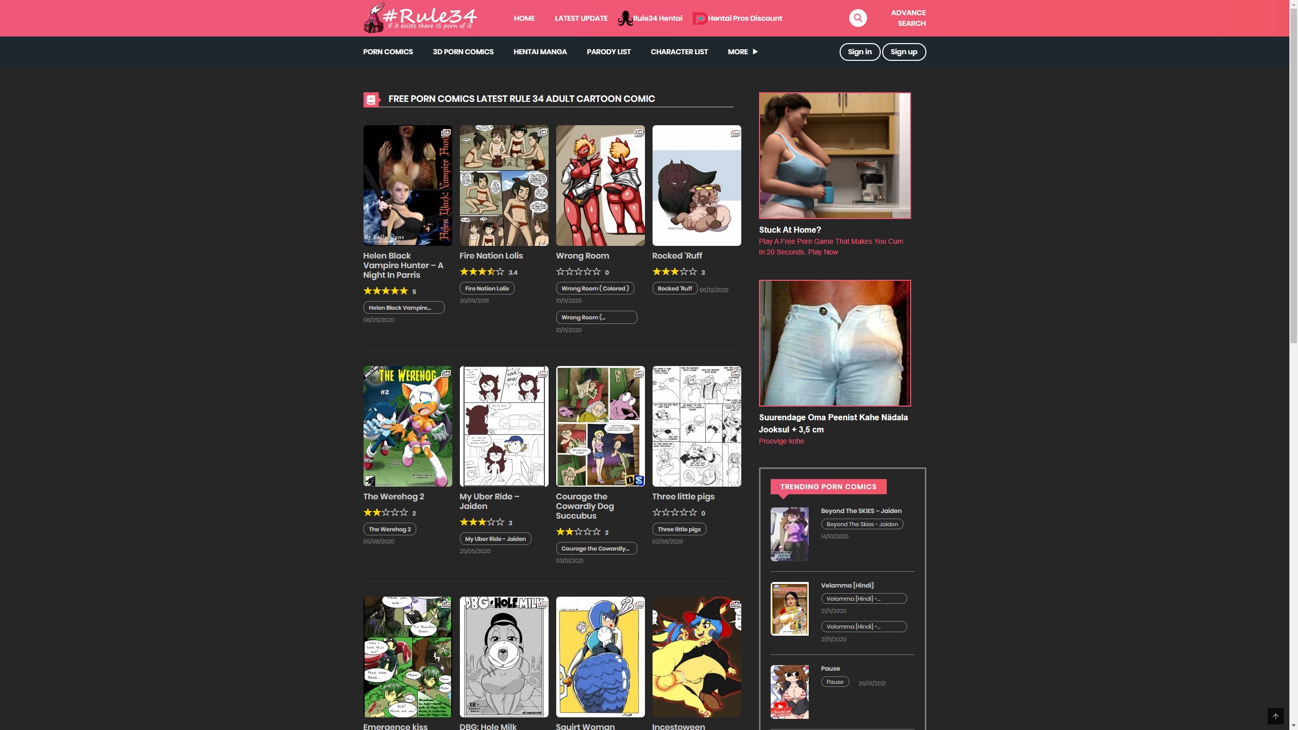Screen dimensions: 1298x730
Task: Click the Sign up button
Action: [x=904, y=52]
